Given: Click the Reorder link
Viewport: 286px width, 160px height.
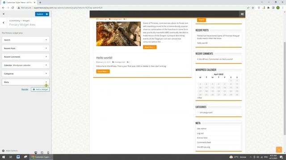Looking at the screenshot, I should click(25, 89).
